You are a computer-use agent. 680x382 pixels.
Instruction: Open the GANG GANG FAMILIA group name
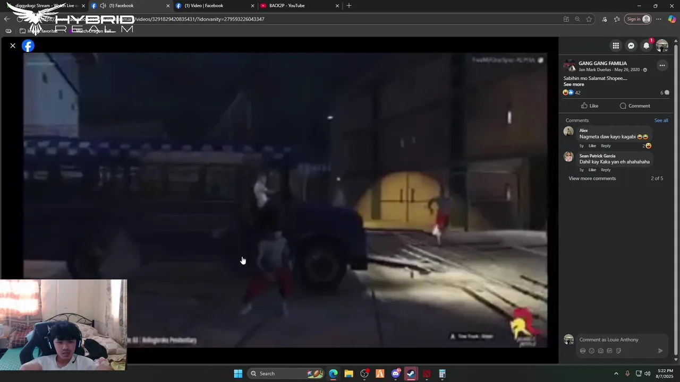click(602, 63)
